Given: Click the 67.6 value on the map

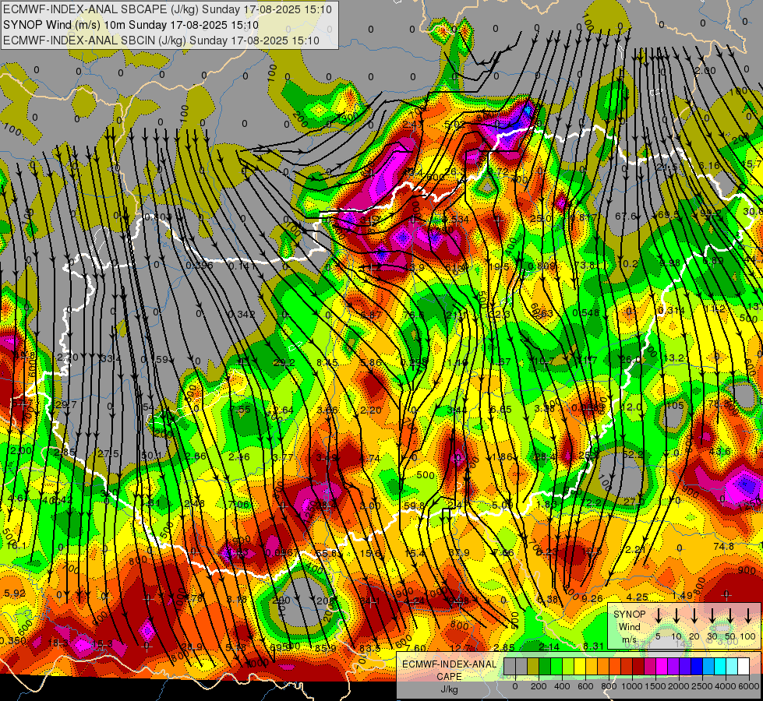Looking at the screenshot, I should (x=626, y=216).
